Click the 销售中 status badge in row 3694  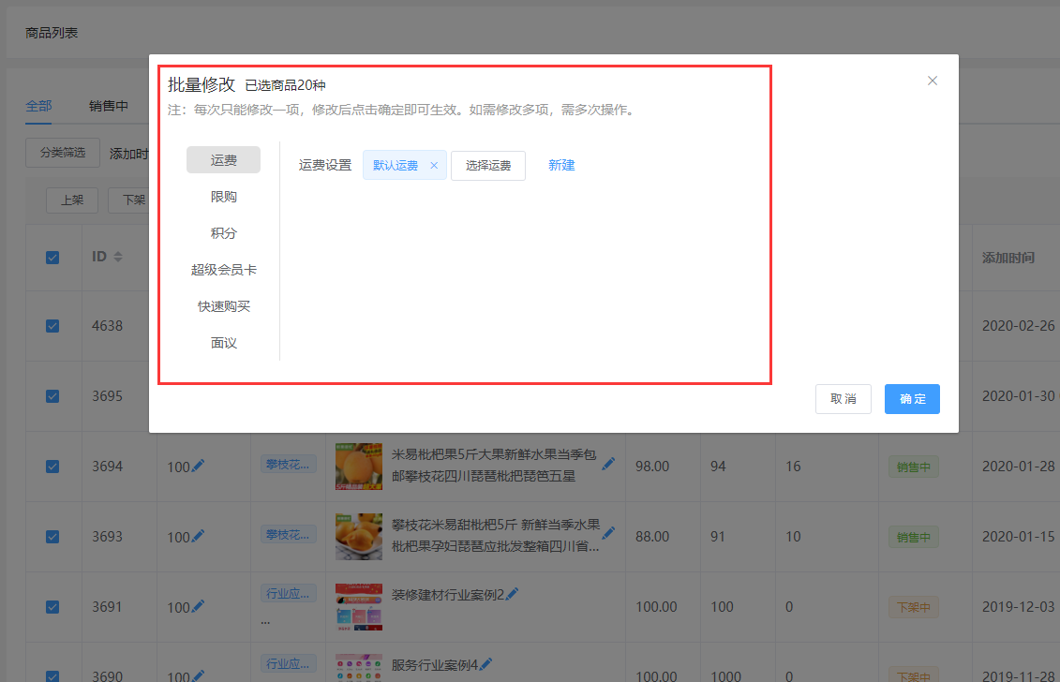(913, 467)
